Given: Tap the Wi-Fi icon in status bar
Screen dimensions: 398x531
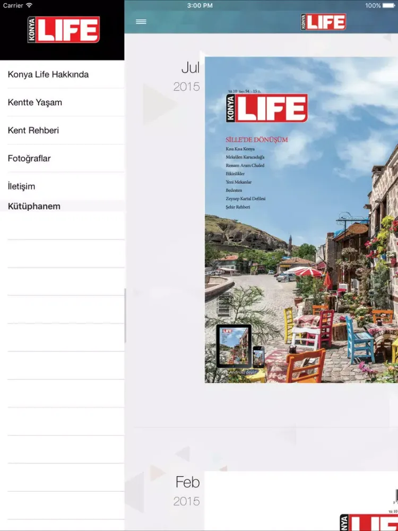Looking at the screenshot, I should 29,5.
